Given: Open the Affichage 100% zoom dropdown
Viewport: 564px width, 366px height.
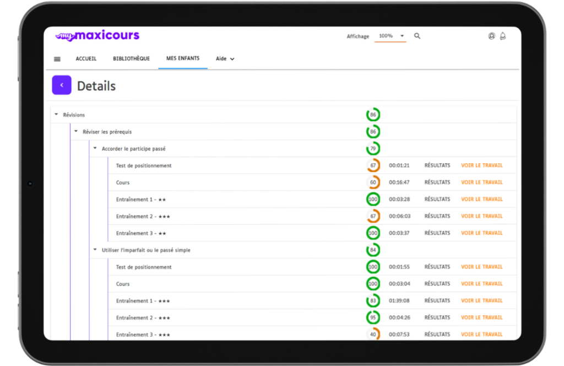Looking at the screenshot, I should (390, 36).
